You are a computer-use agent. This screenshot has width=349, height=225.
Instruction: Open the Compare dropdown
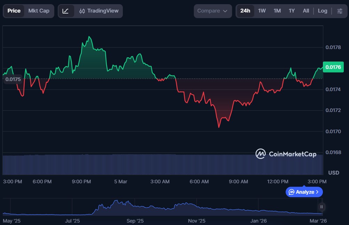coord(213,11)
